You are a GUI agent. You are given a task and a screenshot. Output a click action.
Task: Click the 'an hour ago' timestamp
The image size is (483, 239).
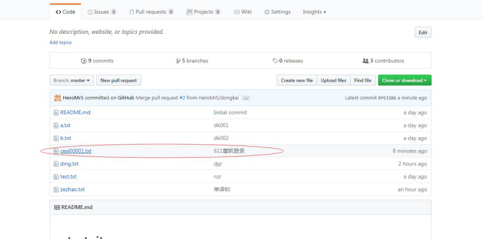tap(412, 190)
